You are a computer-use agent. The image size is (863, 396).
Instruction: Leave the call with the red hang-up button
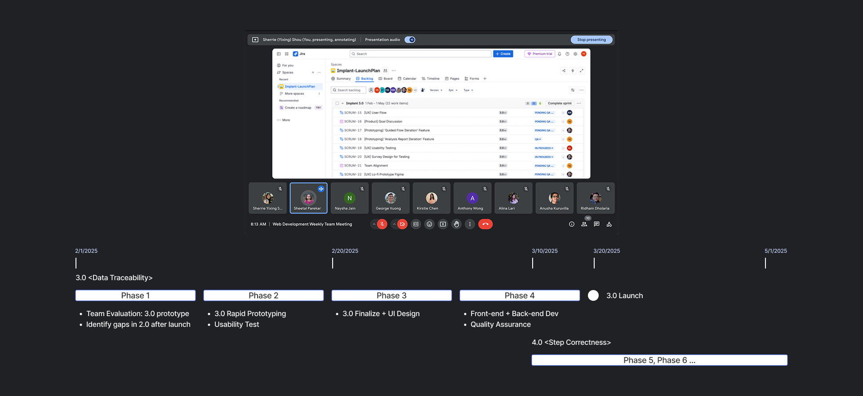[485, 224]
